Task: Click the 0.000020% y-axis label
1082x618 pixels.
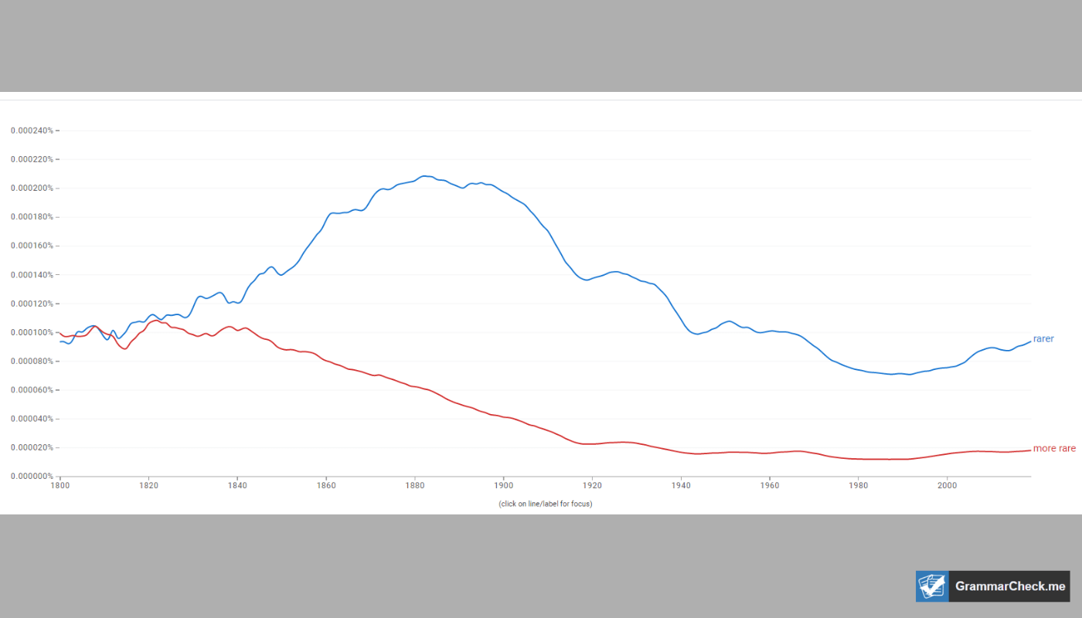Action: (32, 448)
